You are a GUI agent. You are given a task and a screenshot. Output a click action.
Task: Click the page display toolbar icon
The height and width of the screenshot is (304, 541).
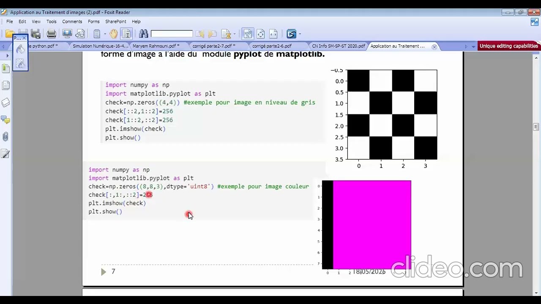[x=97, y=34]
